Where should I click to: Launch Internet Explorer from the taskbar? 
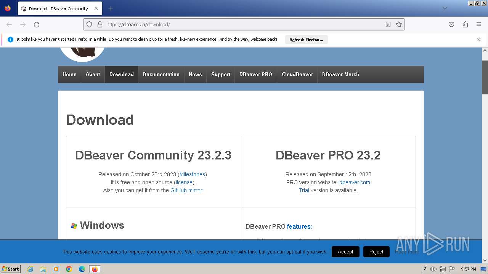[30, 269]
